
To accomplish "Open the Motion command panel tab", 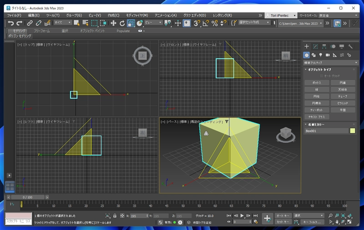I will [333, 46].
